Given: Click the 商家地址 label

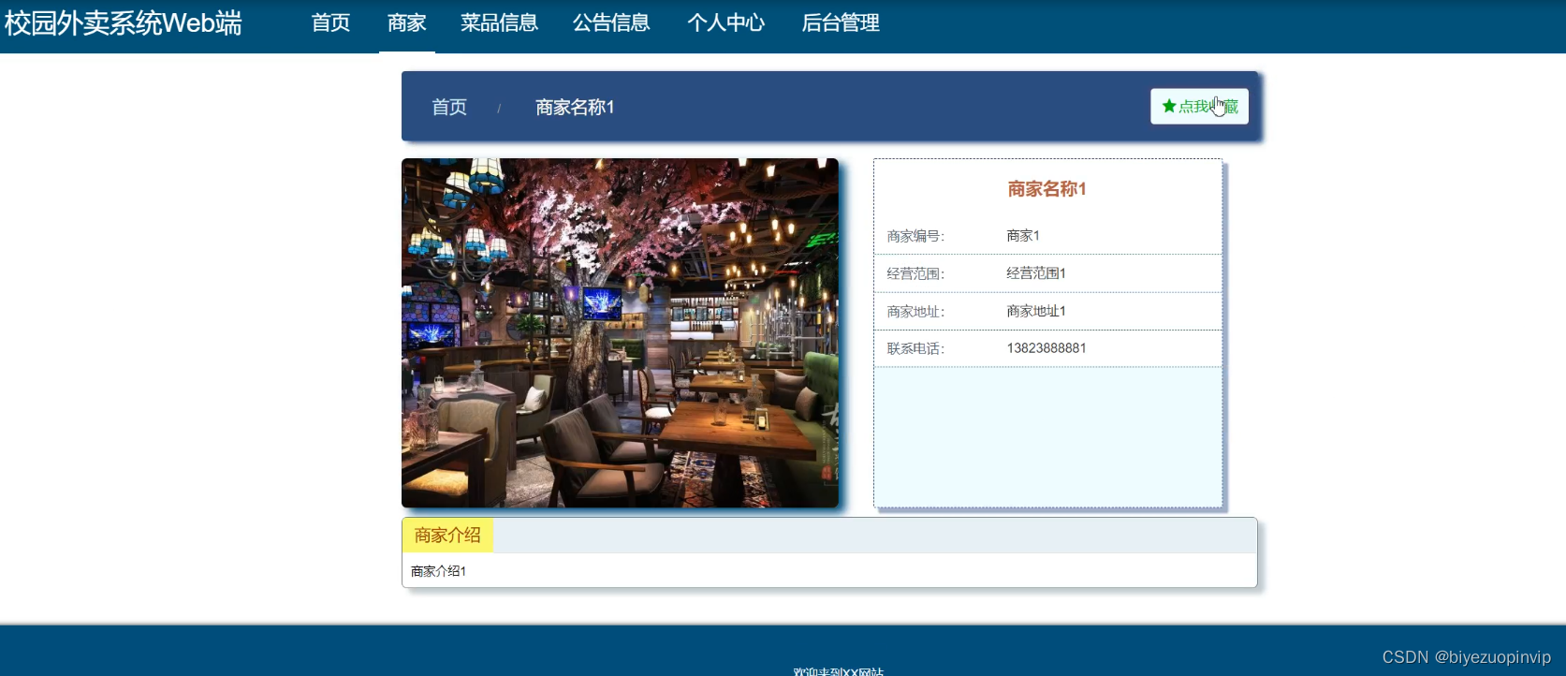Looking at the screenshot, I should 915,312.
